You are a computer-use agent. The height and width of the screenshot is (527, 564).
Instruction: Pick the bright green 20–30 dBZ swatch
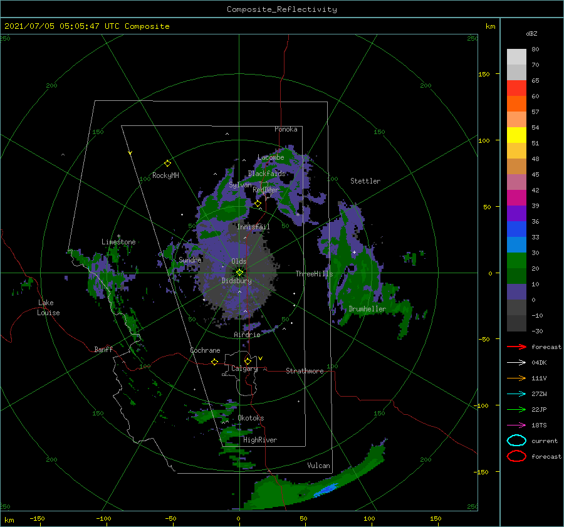tap(516, 261)
